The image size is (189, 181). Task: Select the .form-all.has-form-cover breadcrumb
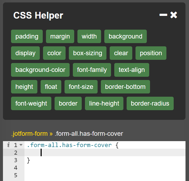(x=89, y=134)
